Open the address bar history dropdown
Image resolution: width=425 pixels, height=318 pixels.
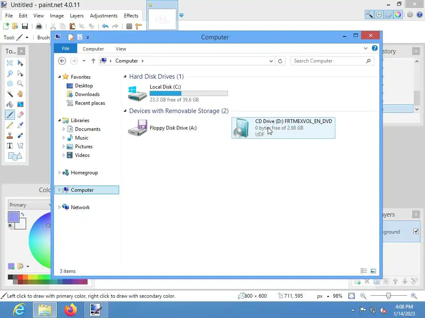click(271, 61)
